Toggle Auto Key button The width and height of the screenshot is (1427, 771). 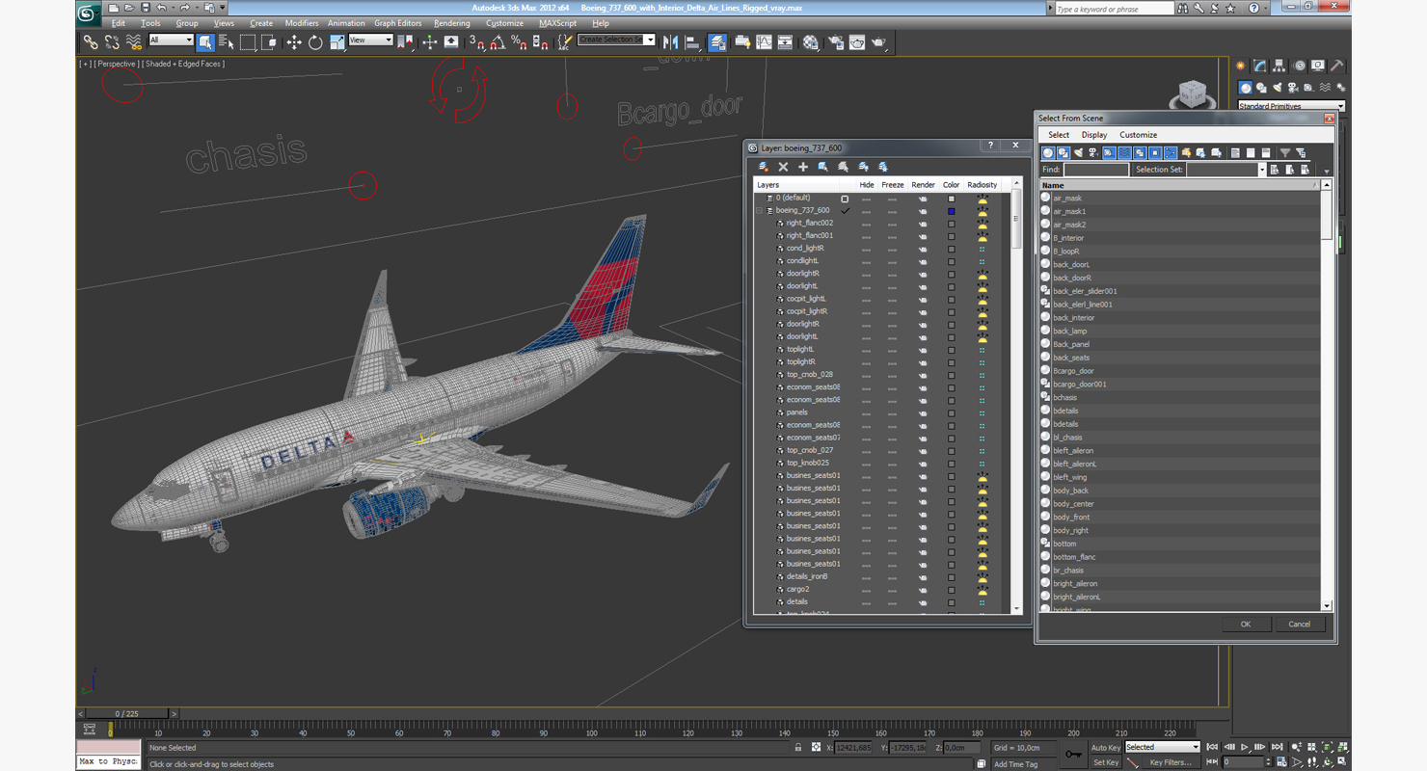[1106, 748]
